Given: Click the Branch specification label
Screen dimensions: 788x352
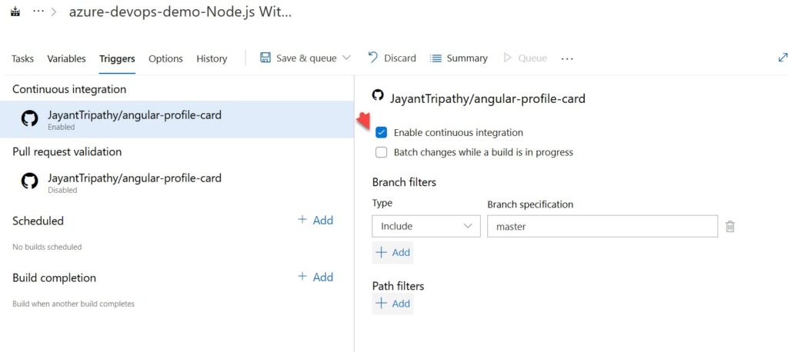Looking at the screenshot, I should (x=530, y=204).
